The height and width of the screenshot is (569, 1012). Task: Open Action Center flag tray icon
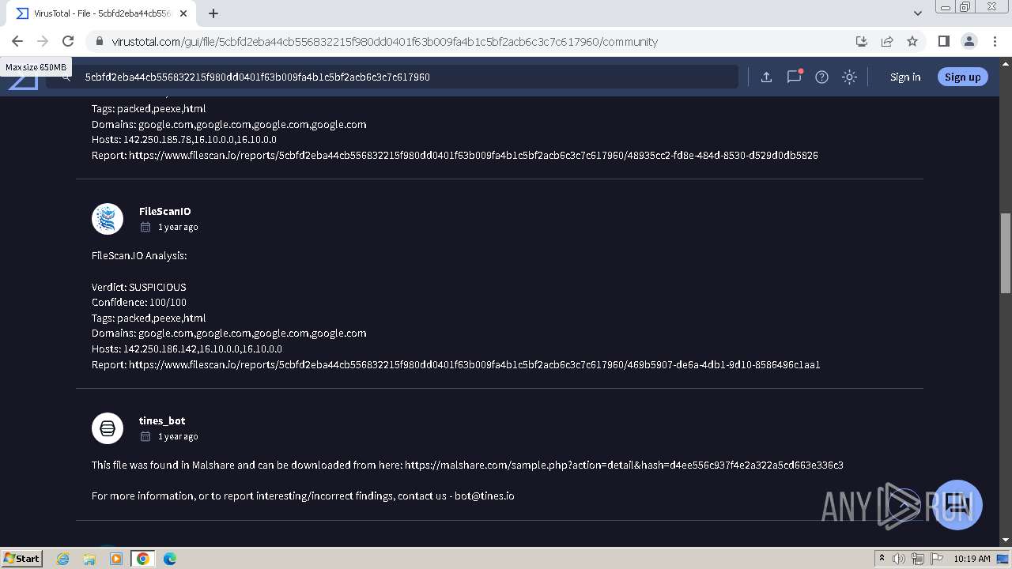935,559
